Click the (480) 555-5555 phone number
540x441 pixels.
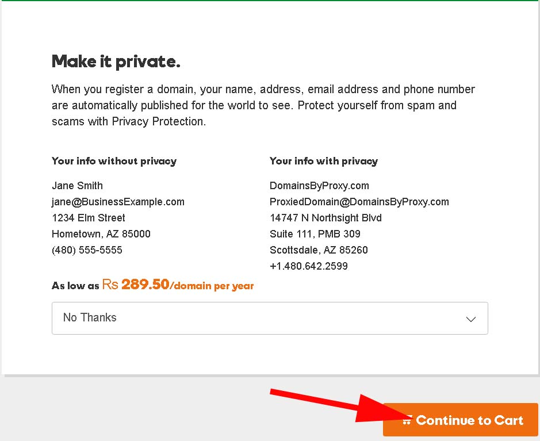coord(87,250)
